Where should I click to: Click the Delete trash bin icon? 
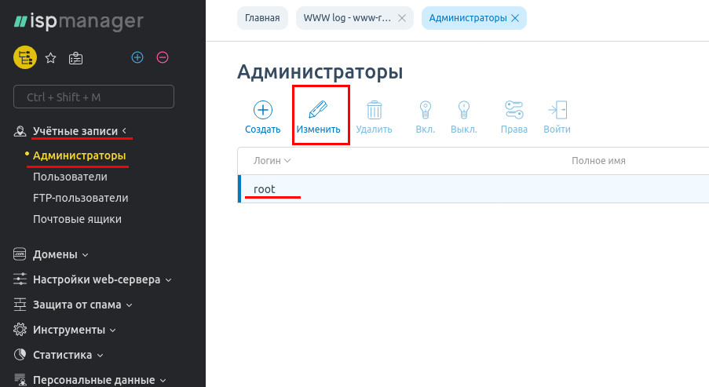(374, 110)
